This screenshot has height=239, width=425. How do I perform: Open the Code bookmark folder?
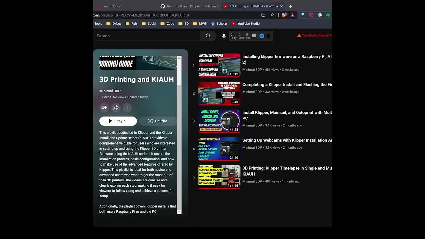167,24
